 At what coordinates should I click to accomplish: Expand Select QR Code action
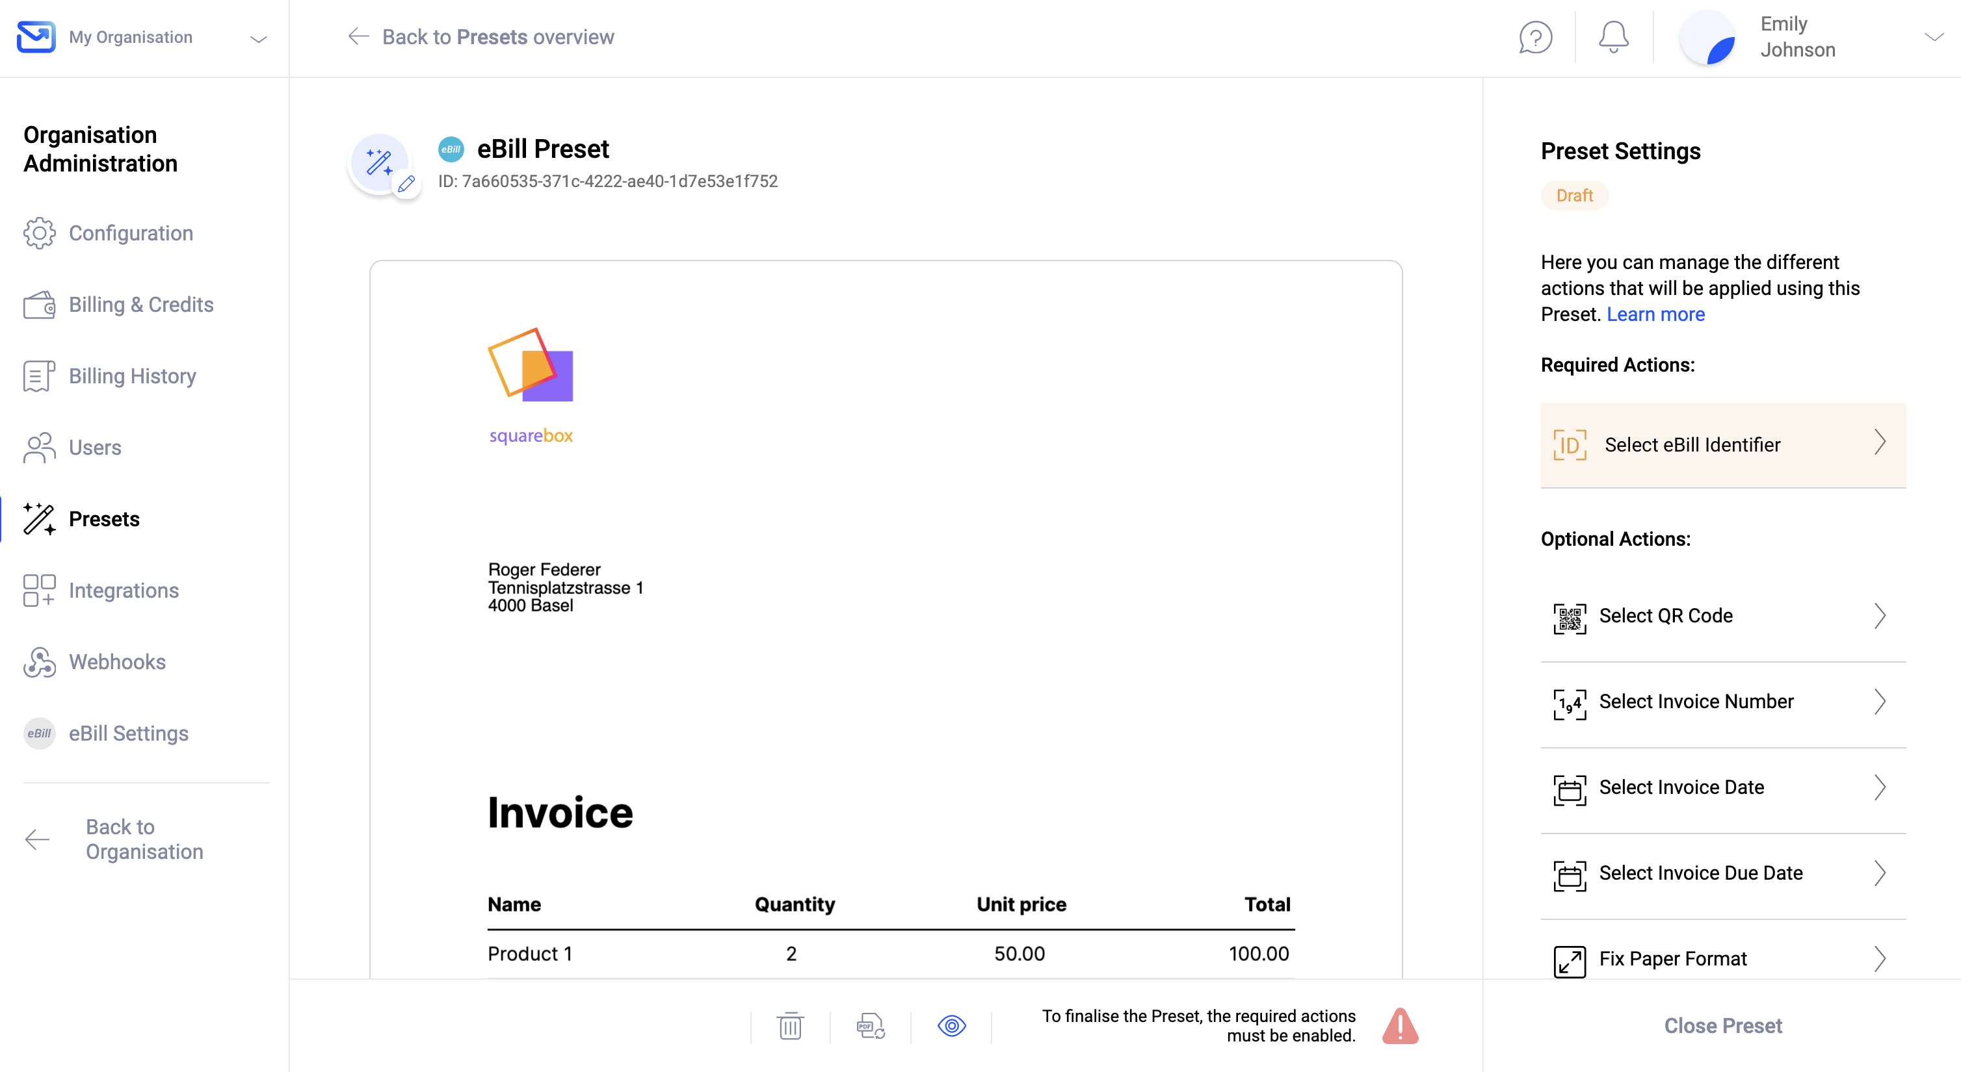point(1723,615)
